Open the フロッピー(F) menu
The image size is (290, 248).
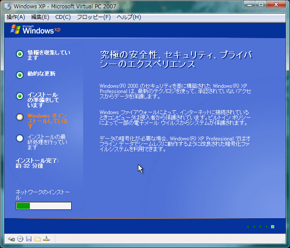tap(94, 17)
